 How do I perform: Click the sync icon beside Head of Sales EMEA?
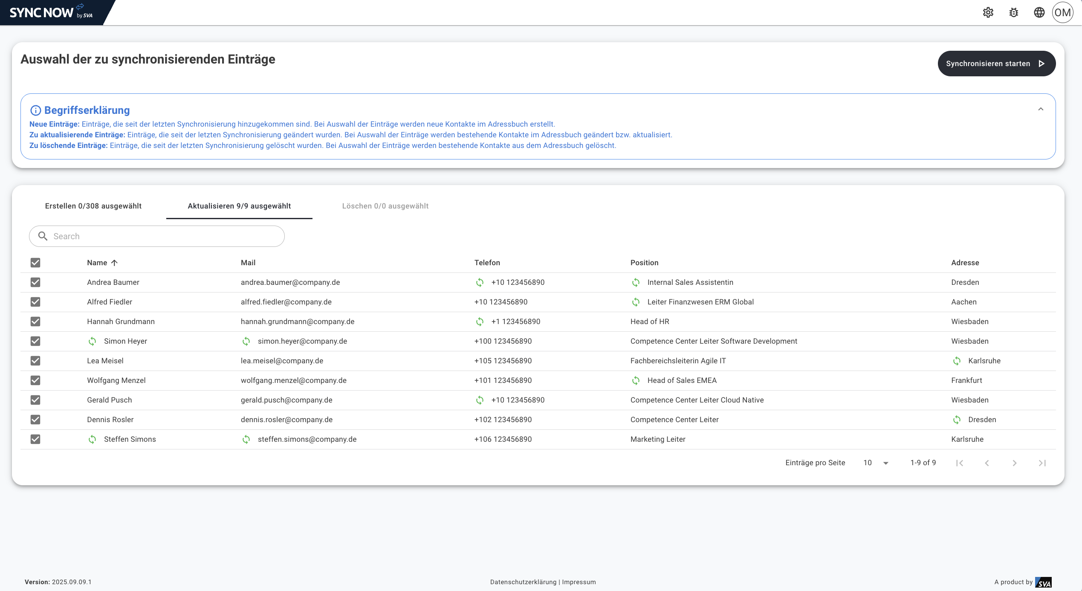point(636,380)
